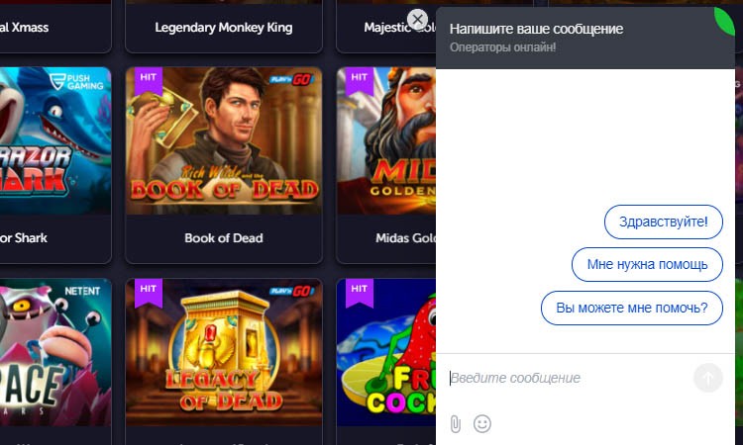Click the NetEnt logo on Space Wars tile

82,292
